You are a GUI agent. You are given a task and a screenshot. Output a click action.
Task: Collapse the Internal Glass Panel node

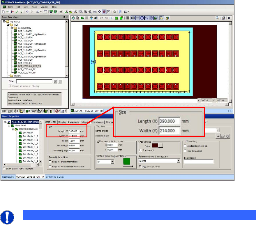tap(13, 129)
